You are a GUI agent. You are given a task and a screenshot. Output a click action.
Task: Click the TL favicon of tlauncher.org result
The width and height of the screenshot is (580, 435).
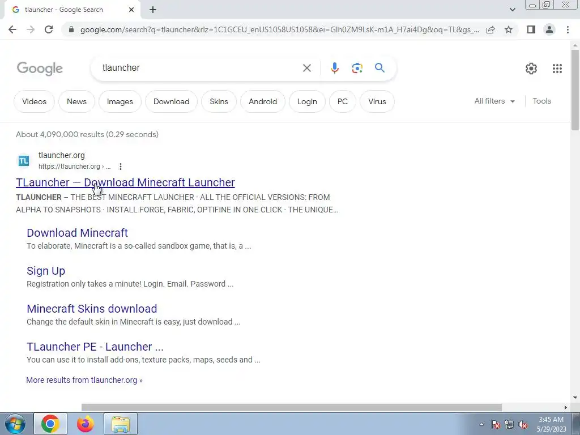click(24, 160)
